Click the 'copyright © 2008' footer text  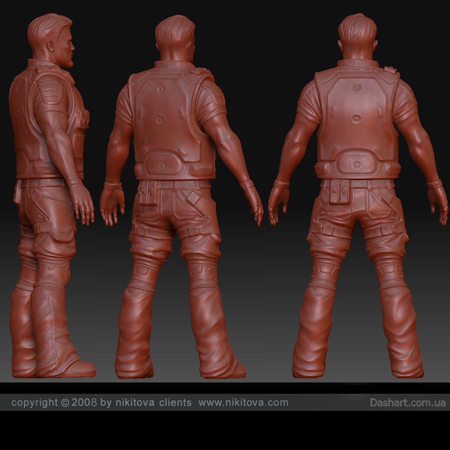coord(54,402)
